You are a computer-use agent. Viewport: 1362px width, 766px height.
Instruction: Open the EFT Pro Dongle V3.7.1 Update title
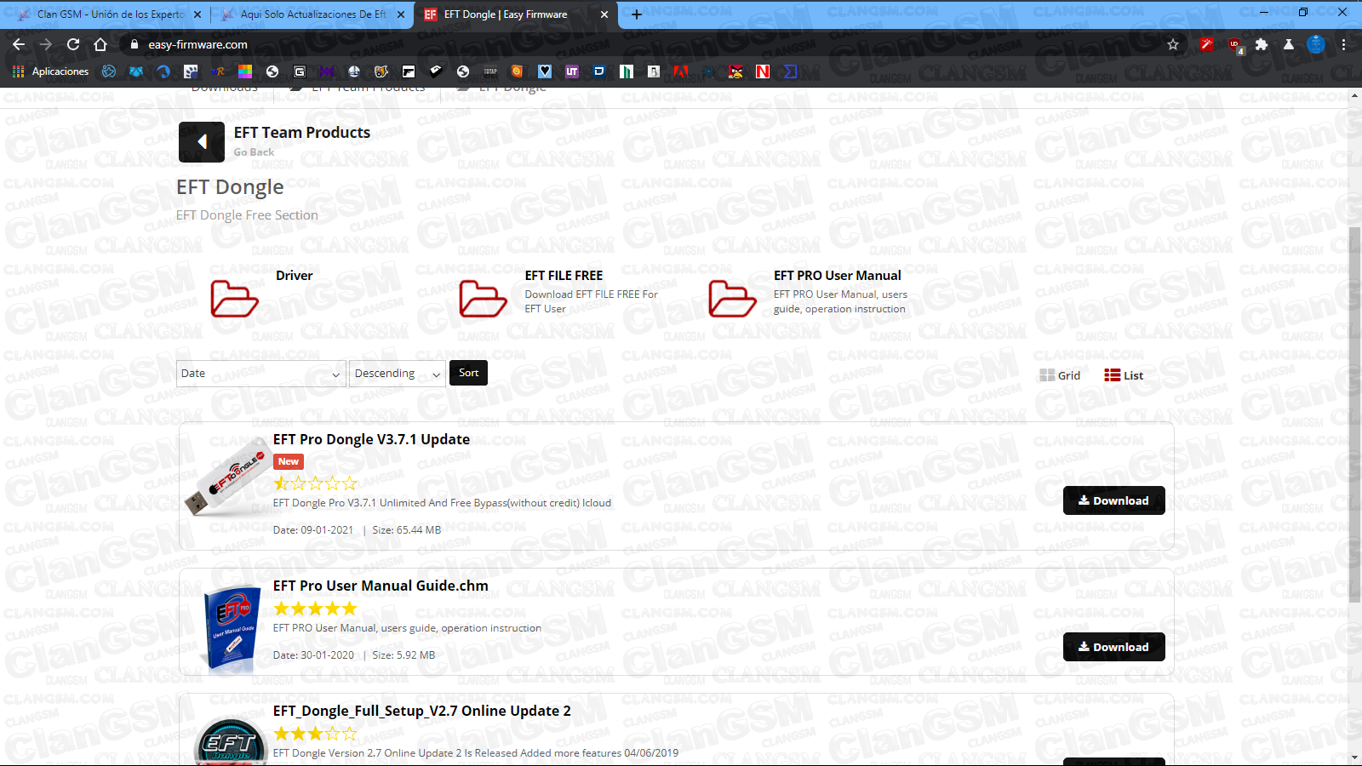[371, 439]
